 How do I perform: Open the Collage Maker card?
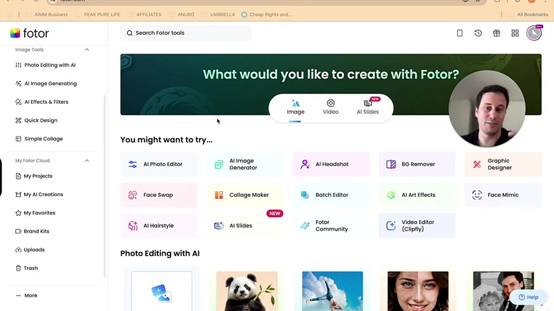coord(245,195)
